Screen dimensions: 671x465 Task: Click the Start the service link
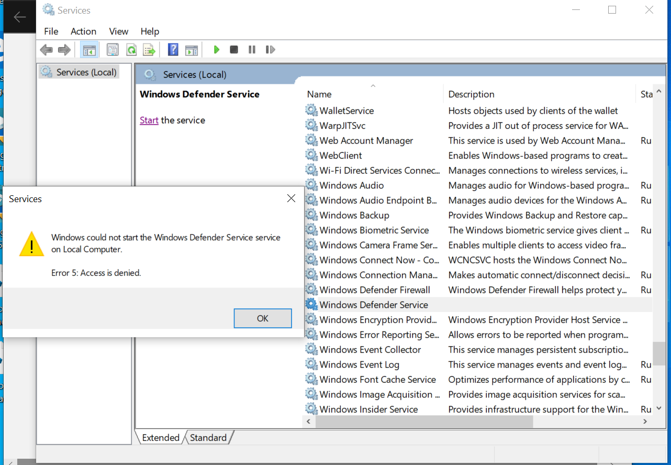pos(149,120)
